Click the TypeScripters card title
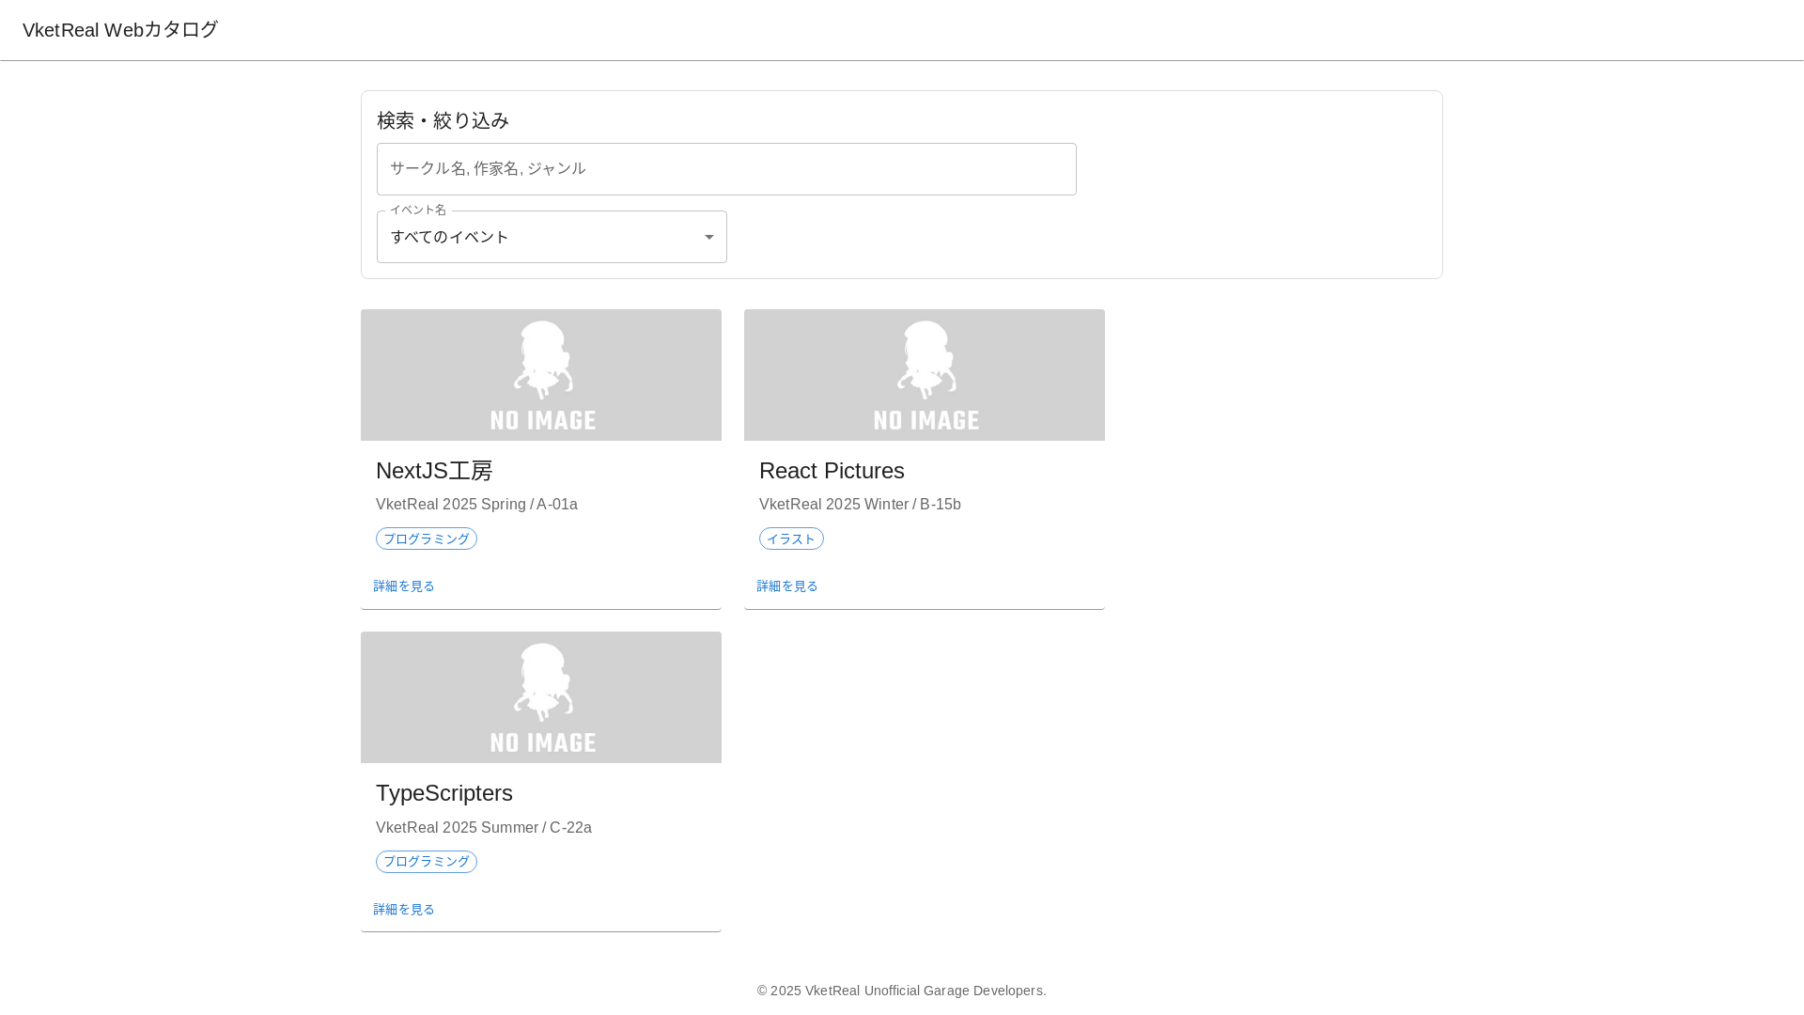 444,793
